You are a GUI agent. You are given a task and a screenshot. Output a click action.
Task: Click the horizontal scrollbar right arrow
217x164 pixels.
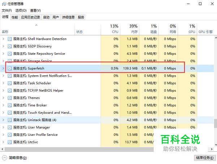pyautogui.click(x=212, y=149)
